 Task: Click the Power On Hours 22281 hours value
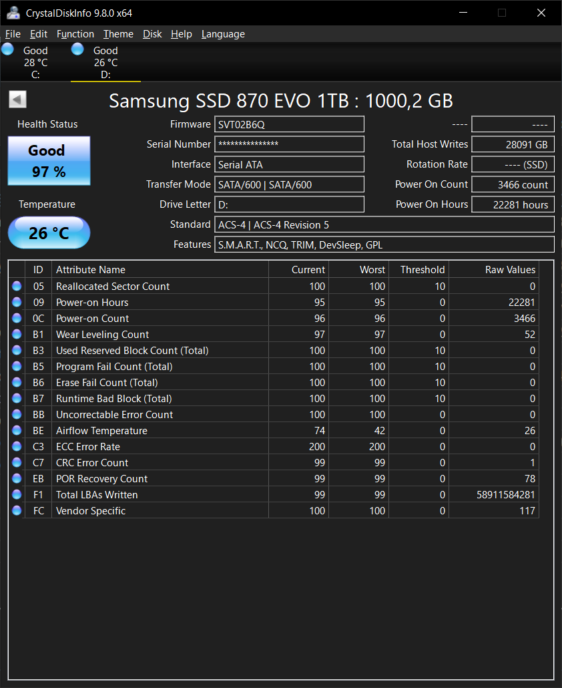click(x=513, y=204)
